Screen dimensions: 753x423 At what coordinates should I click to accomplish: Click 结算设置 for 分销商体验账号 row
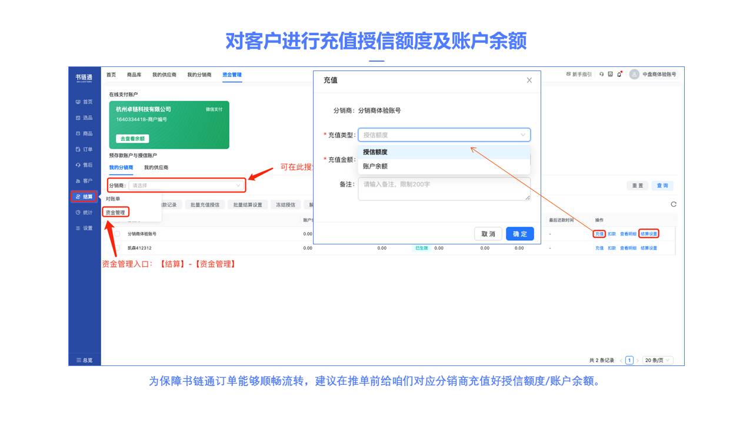(649, 234)
